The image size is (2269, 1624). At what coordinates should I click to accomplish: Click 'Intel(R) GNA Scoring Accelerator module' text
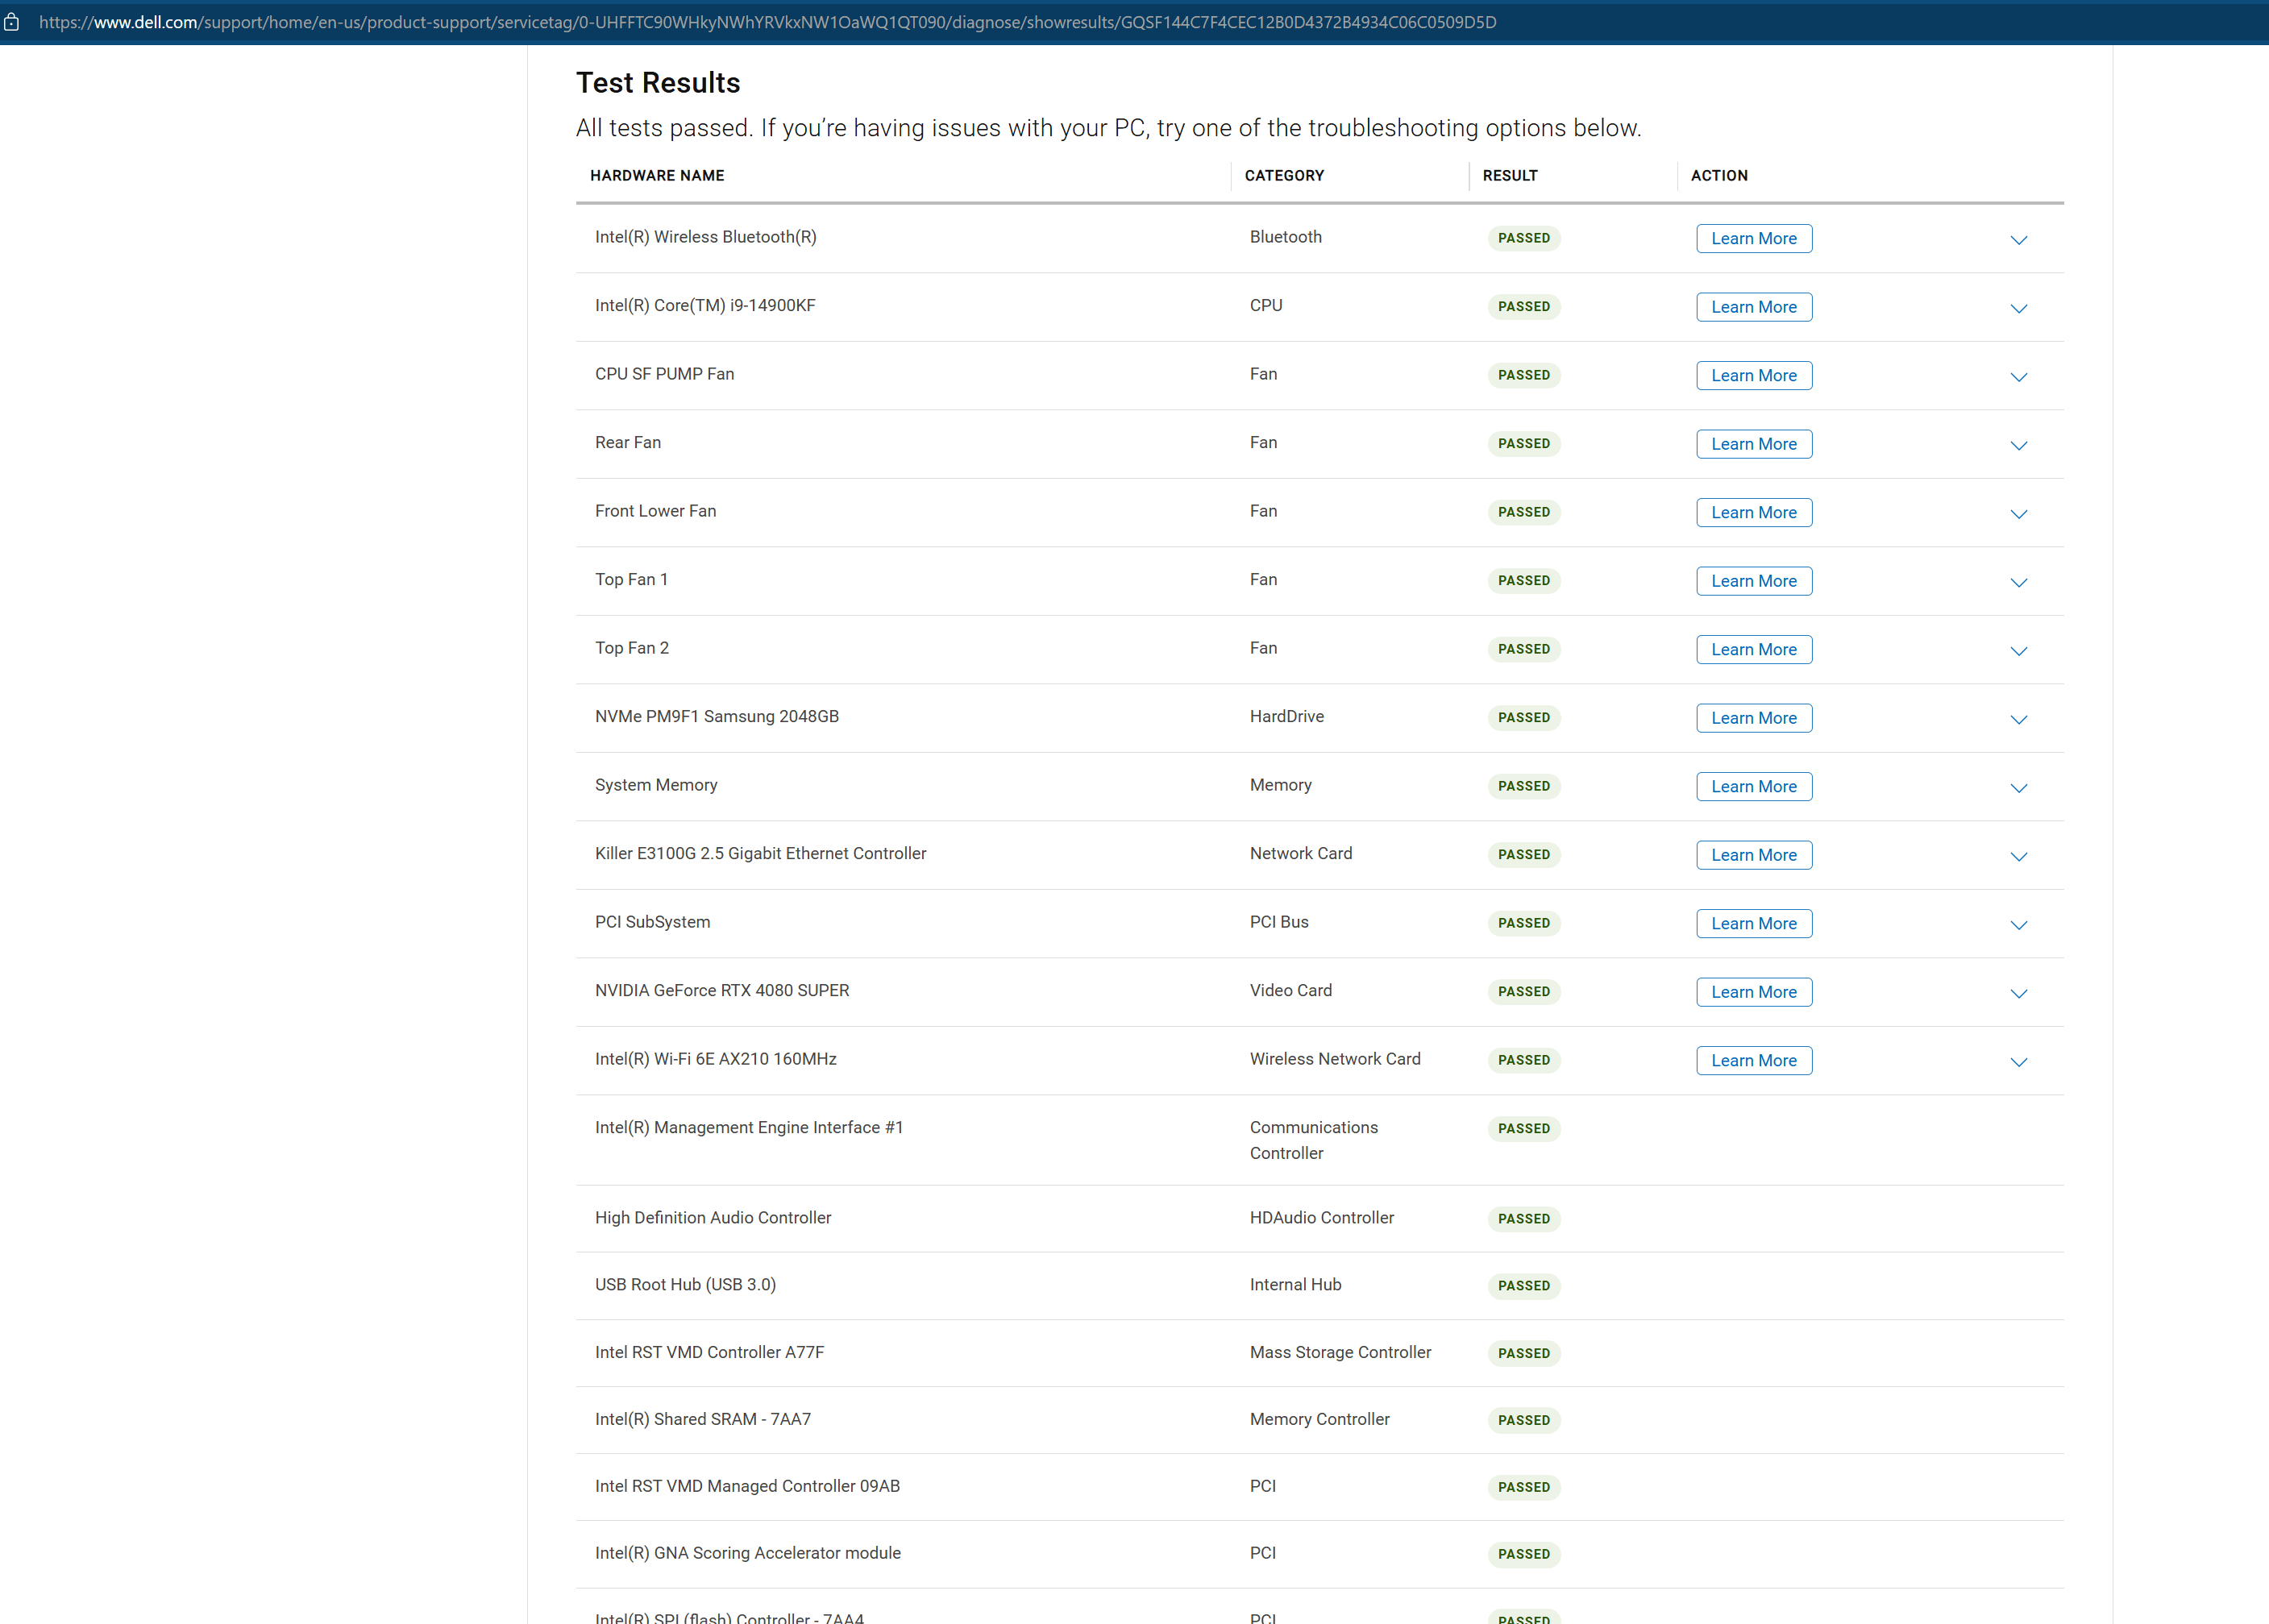click(x=748, y=1553)
